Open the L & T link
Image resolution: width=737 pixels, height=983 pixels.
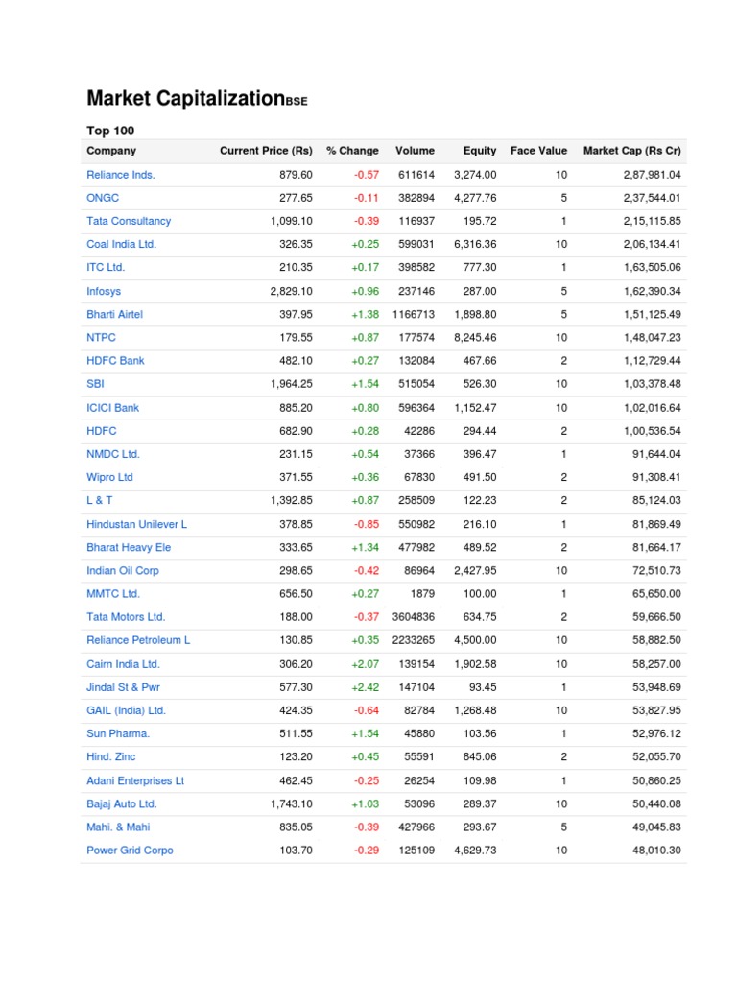point(100,501)
